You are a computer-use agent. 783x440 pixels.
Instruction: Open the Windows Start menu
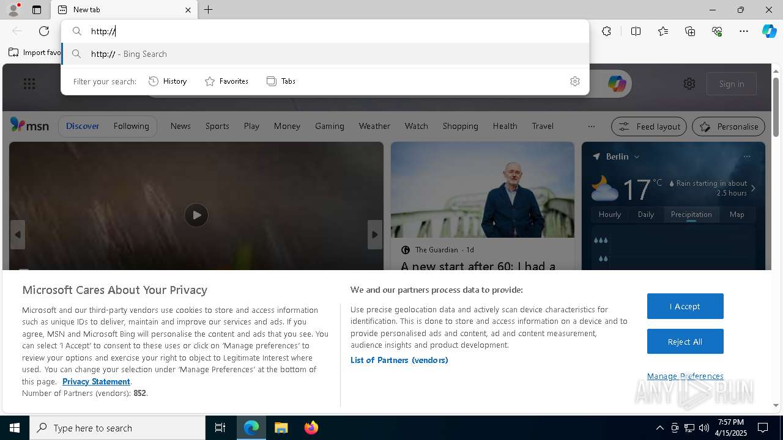(x=15, y=428)
